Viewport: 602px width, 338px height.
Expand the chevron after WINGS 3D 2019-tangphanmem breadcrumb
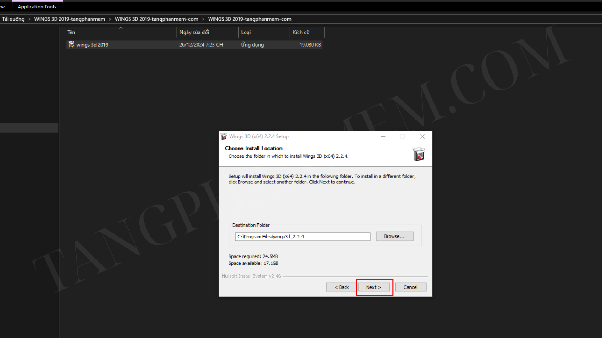coord(110,19)
